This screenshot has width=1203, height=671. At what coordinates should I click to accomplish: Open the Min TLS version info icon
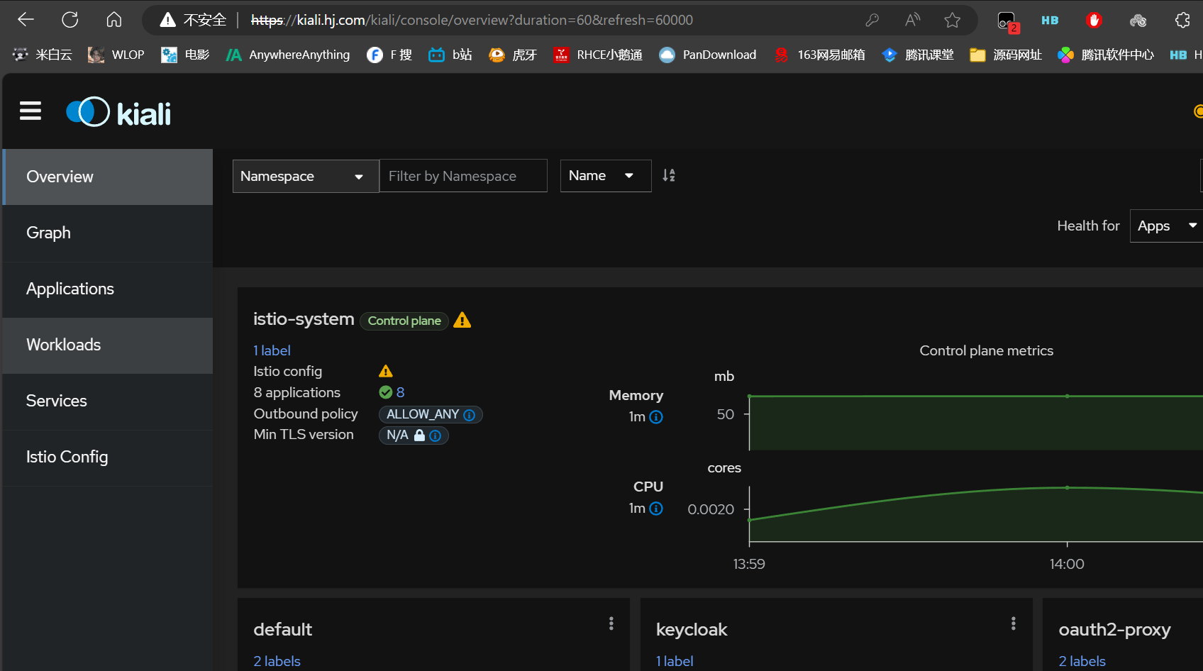pos(436,436)
